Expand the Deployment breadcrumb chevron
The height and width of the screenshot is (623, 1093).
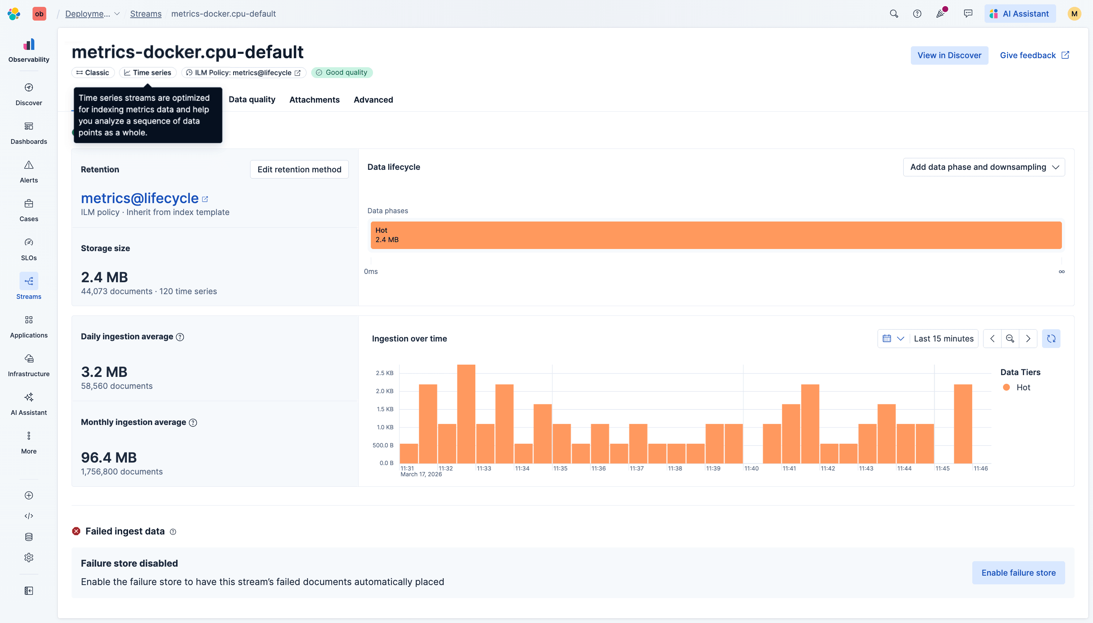(x=117, y=13)
